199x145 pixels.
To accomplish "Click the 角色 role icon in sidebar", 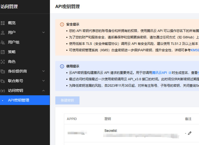I will point(3,61).
